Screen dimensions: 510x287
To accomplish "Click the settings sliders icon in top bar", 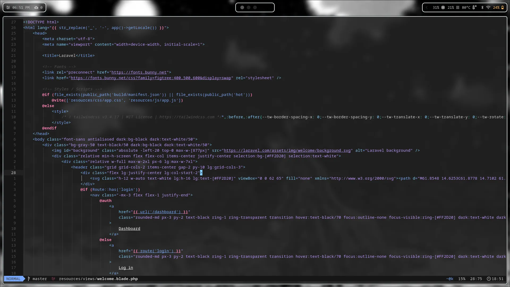I will click(x=8, y=7).
